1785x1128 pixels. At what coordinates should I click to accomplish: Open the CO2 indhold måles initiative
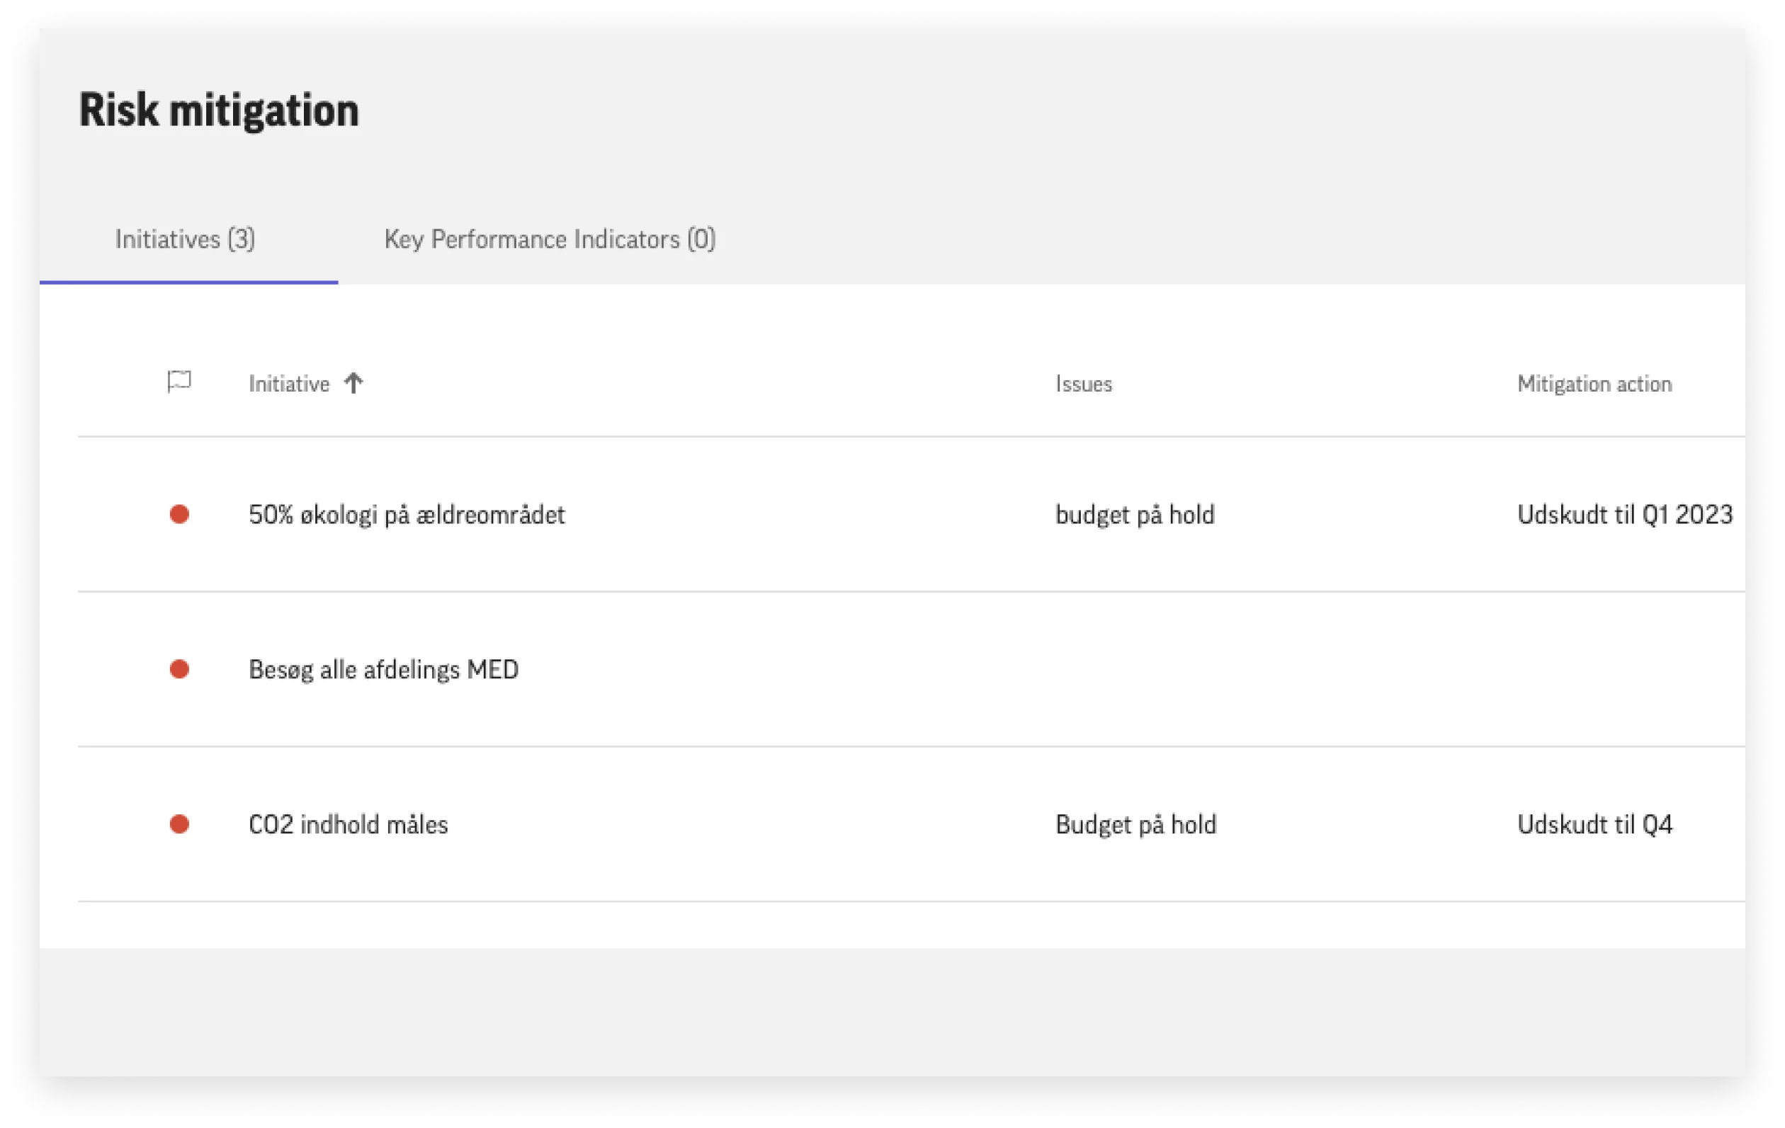pyautogui.click(x=348, y=825)
